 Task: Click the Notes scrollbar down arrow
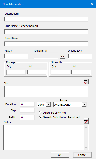tap(86, 148)
